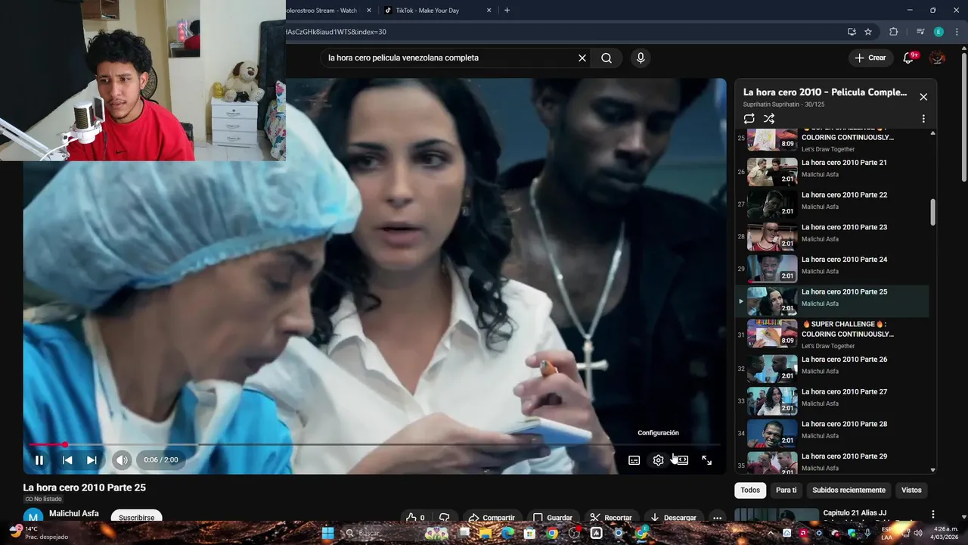968x545 pixels.
Task: Open the Crear menu button
Action: pyautogui.click(x=870, y=58)
